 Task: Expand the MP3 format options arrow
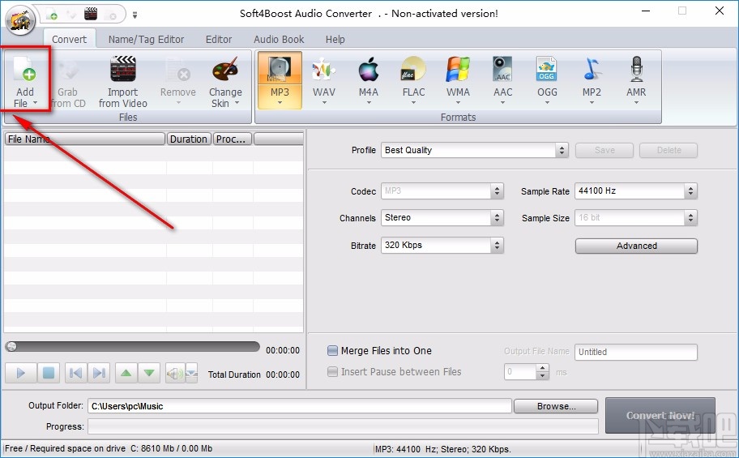pyautogui.click(x=280, y=103)
